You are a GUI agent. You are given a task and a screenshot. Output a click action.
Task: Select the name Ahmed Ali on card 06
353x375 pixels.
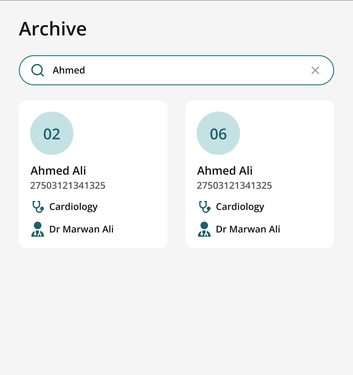click(x=224, y=171)
